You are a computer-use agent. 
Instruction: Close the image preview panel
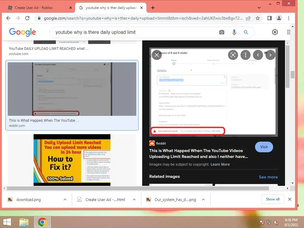pos(157,55)
